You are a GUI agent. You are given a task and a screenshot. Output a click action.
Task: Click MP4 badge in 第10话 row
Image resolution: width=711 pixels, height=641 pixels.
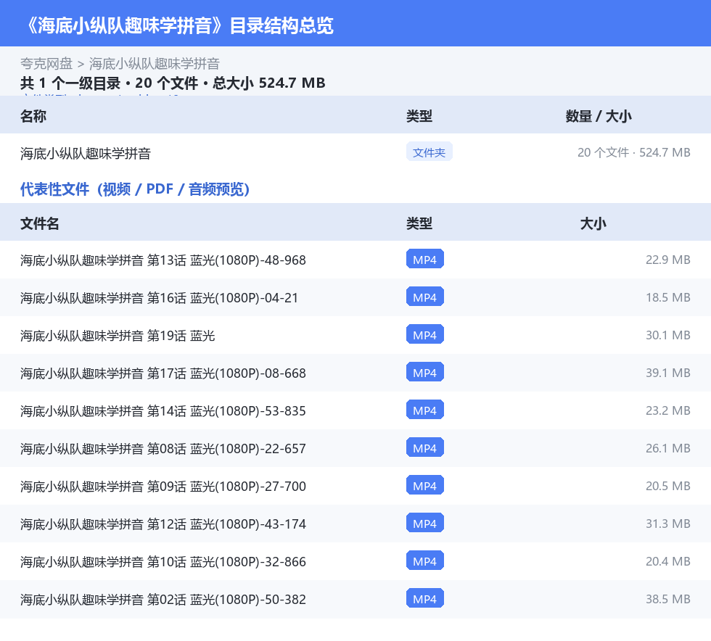pos(425,561)
